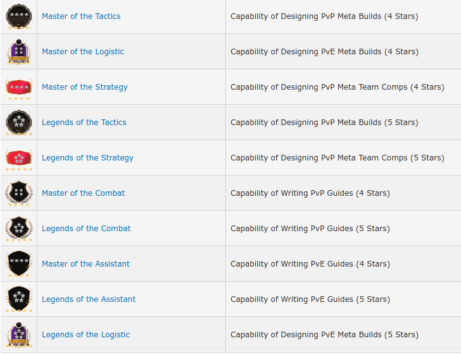Click the Legends of the Tactics badge icon
The width and height of the screenshot is (461, 355).
click(x=19, y=123)
